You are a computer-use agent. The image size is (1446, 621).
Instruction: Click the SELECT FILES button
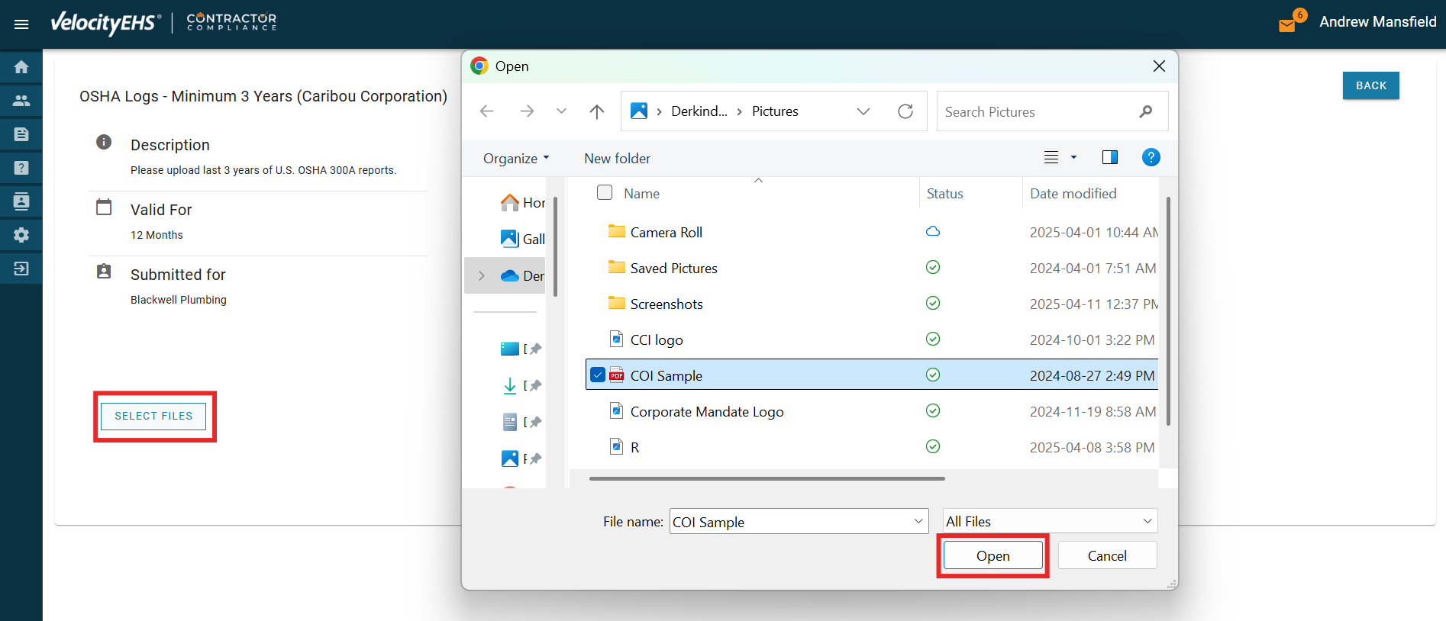(x=153, y=416)
